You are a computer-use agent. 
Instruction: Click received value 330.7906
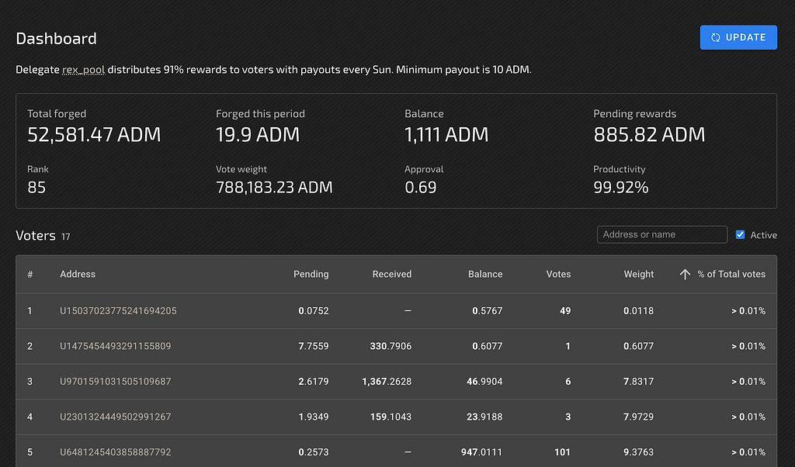click(x=391, y=347)
